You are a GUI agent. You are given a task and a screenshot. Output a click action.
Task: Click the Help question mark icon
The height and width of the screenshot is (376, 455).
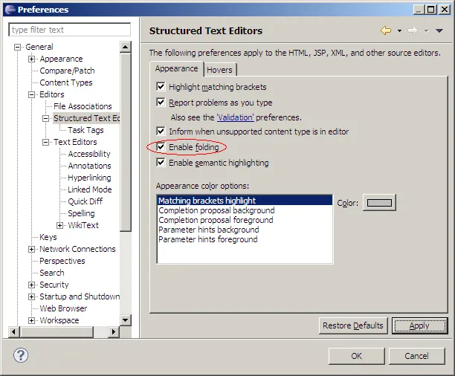click(21, 355)
